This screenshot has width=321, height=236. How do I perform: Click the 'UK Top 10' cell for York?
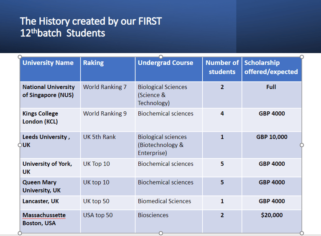point(108,167)
